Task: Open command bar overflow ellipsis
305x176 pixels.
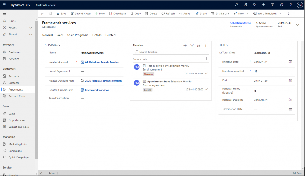Action: 288,13
